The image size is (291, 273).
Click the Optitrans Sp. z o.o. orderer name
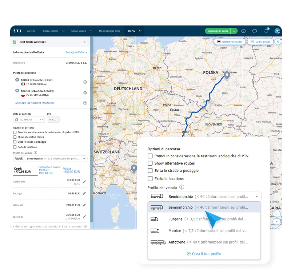[76, 63]
